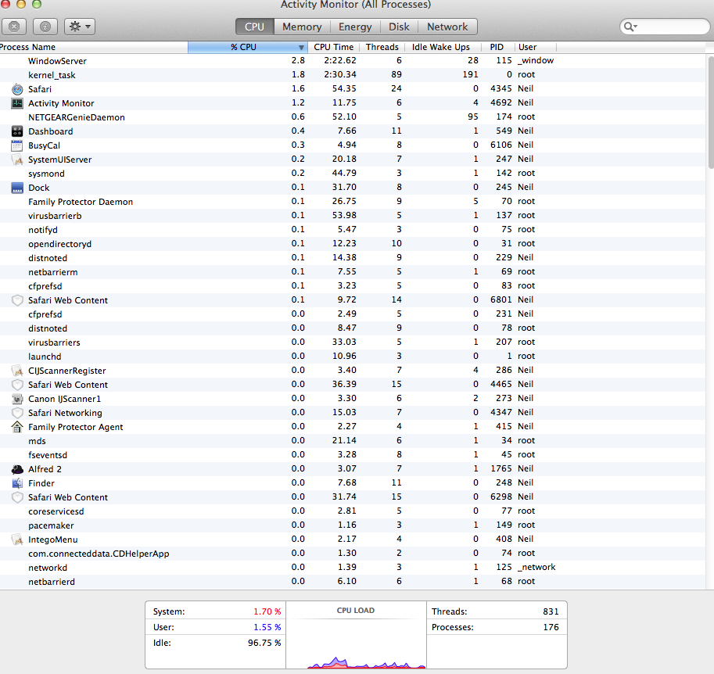The height and width of the screenshot is (674, 714).
Task: Open the Network tab
Action: pos(447,27)
